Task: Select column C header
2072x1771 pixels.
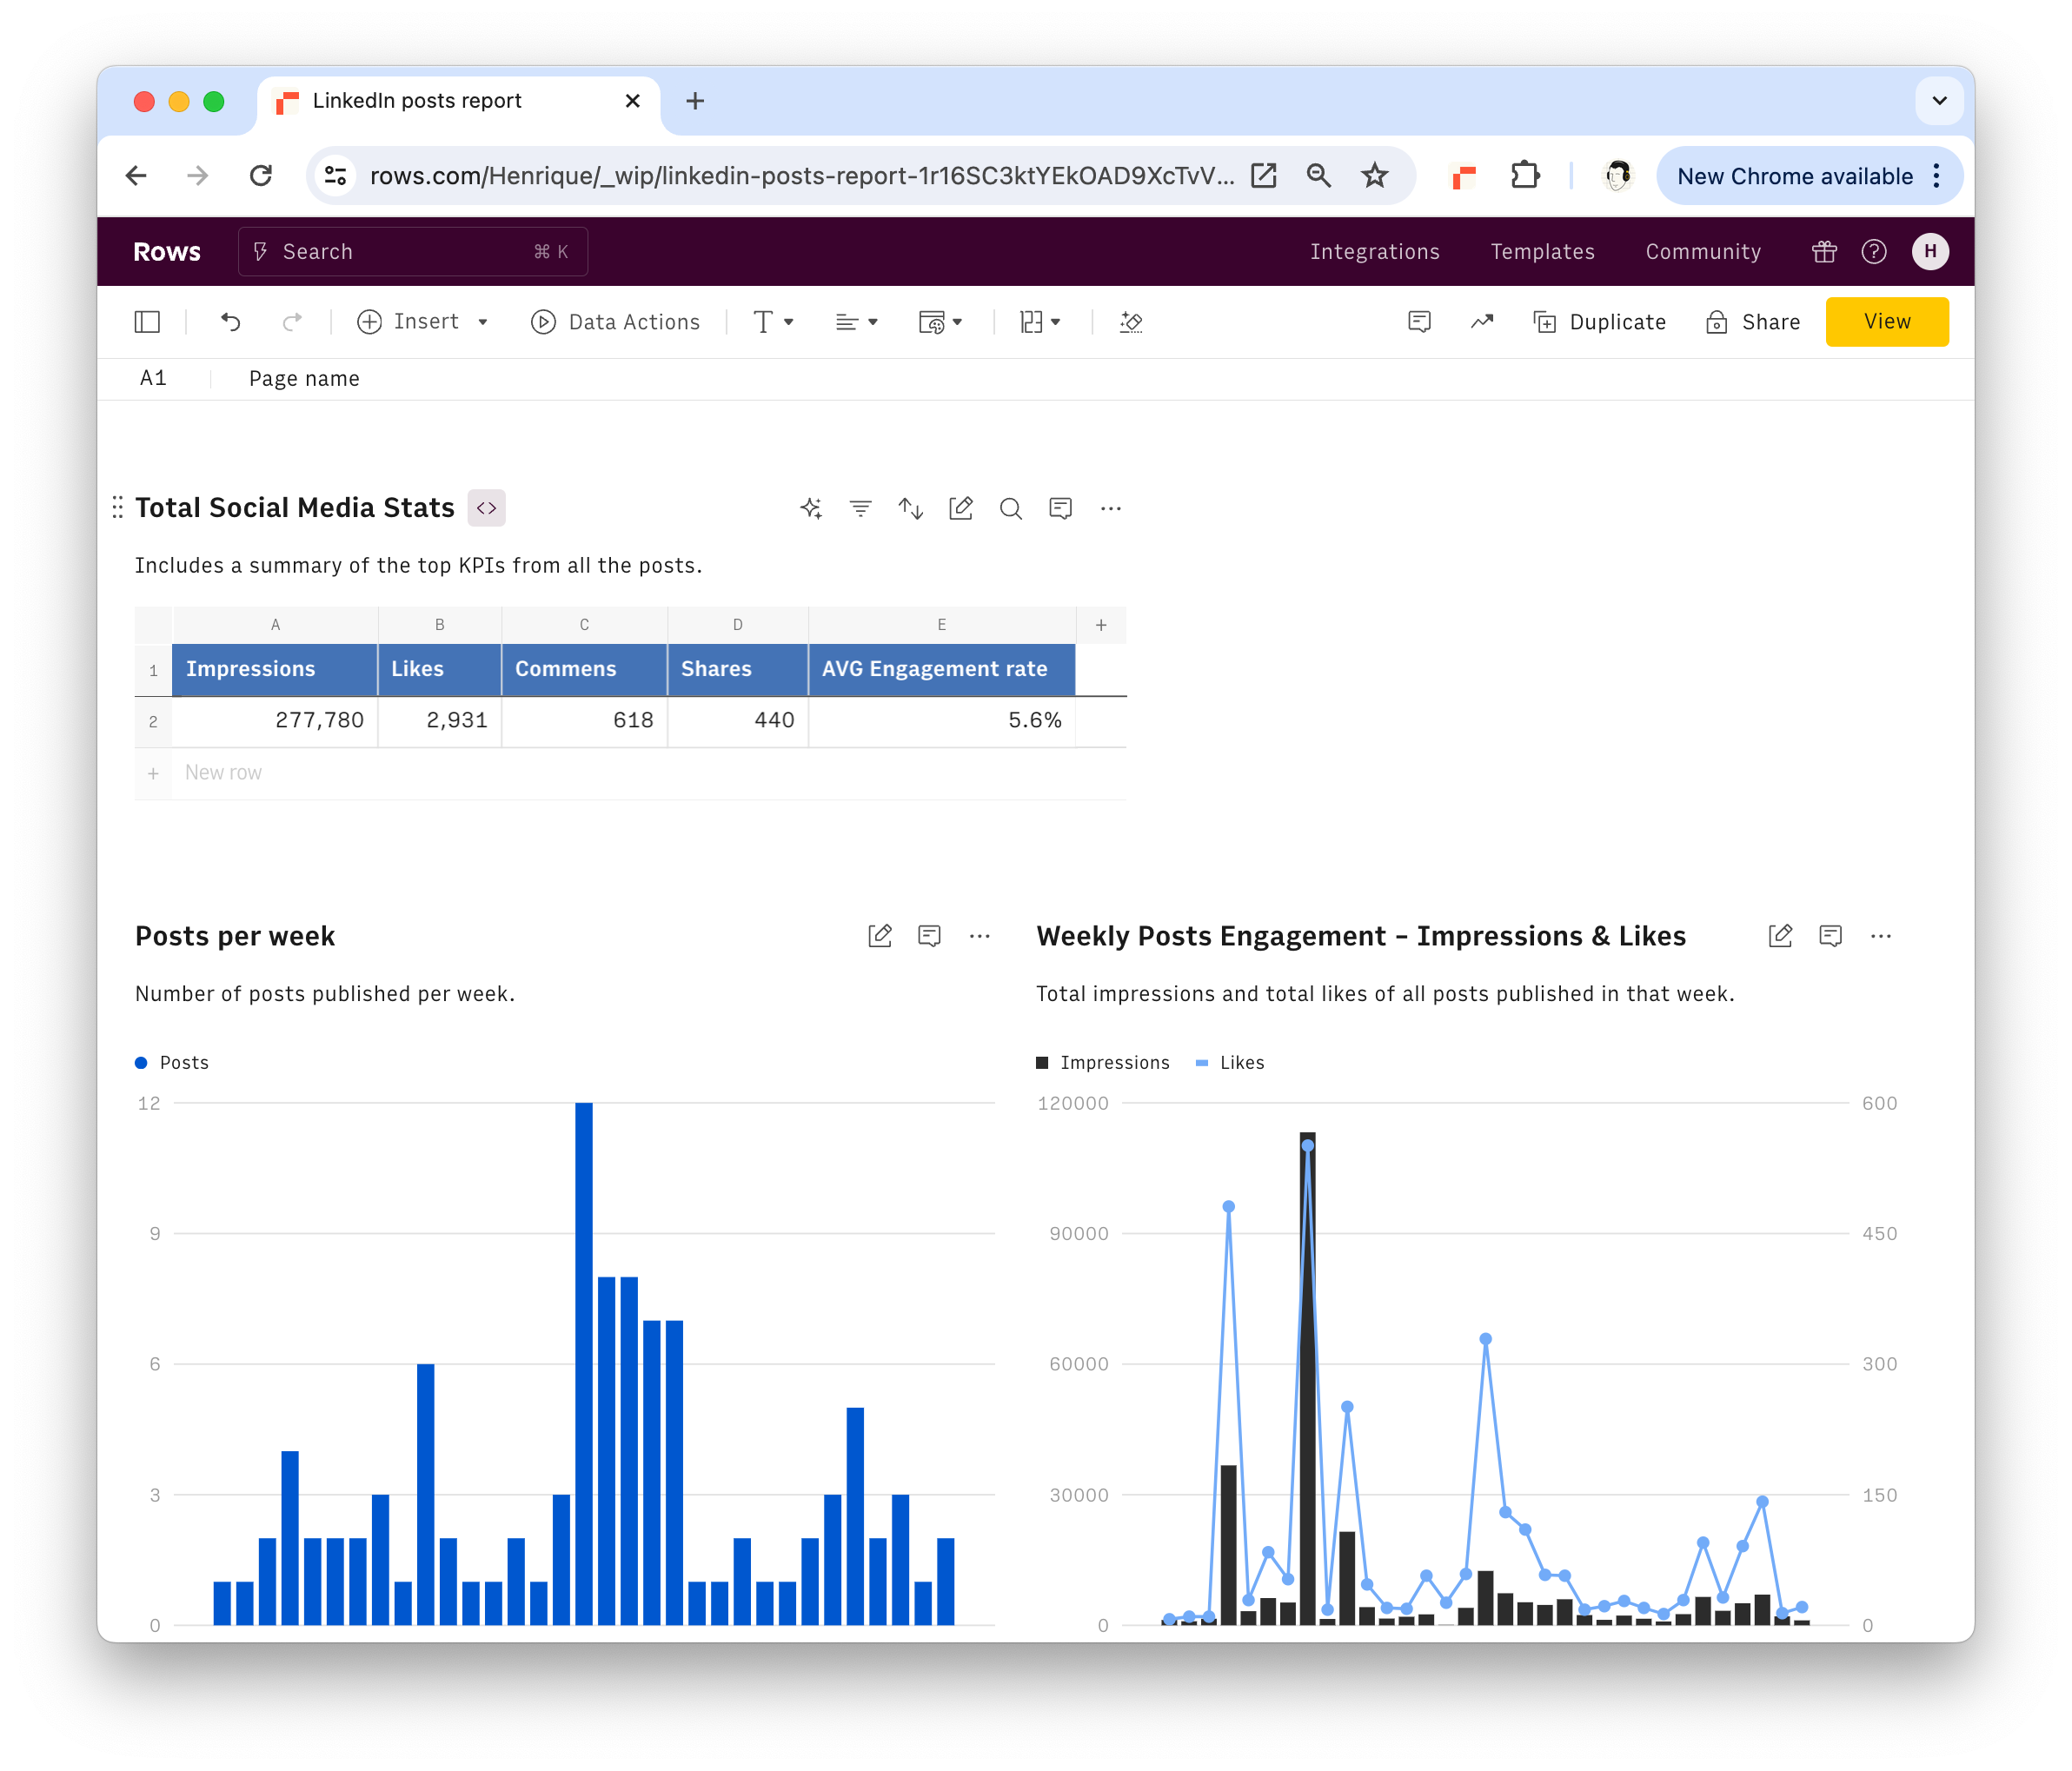Action: (584, 625)
